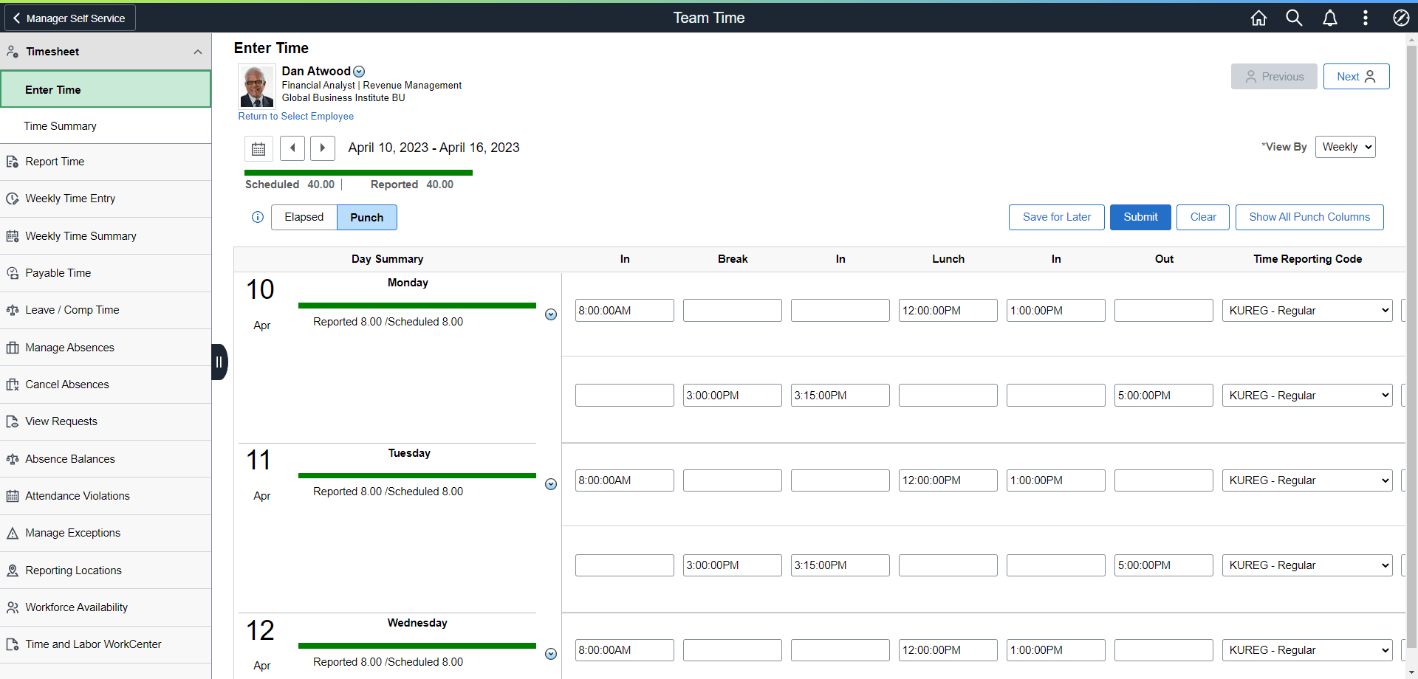Viewport: 1418px width, 679px height.
Task: Go to previous week arrow
Action: click(x=292, y=148)
